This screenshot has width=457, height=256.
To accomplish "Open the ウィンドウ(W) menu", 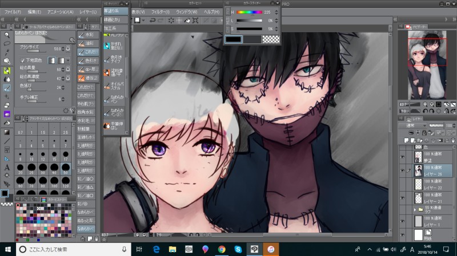I will click(187, 12).
